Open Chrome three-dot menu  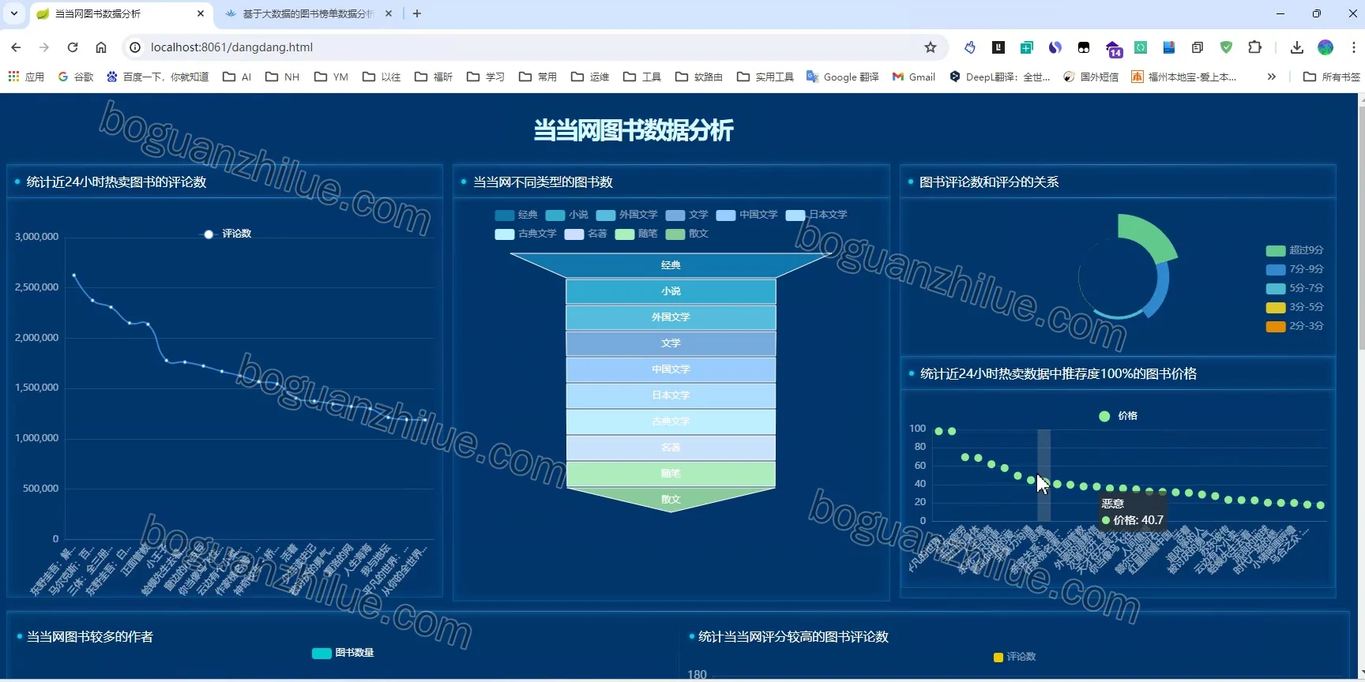[x=1353, y=47]
